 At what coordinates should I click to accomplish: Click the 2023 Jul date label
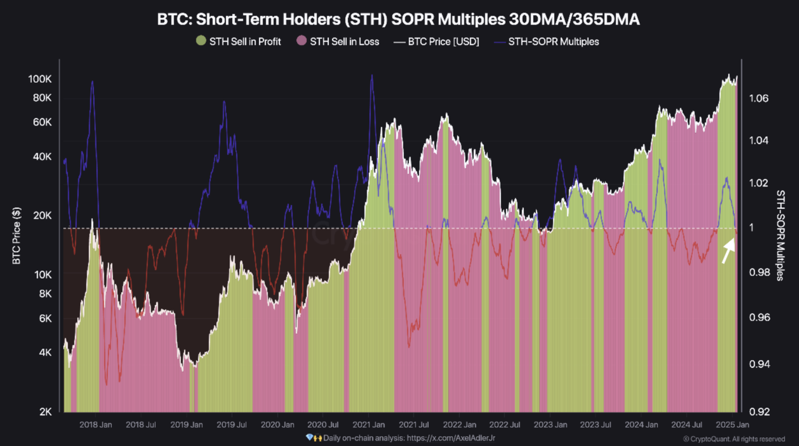pos(595,425)
